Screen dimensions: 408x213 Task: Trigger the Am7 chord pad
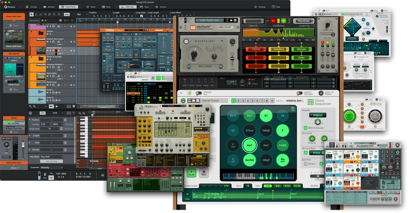pyautogui.click(x=249, y=145)
